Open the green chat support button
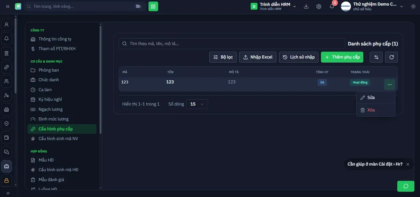 point(406,186)
